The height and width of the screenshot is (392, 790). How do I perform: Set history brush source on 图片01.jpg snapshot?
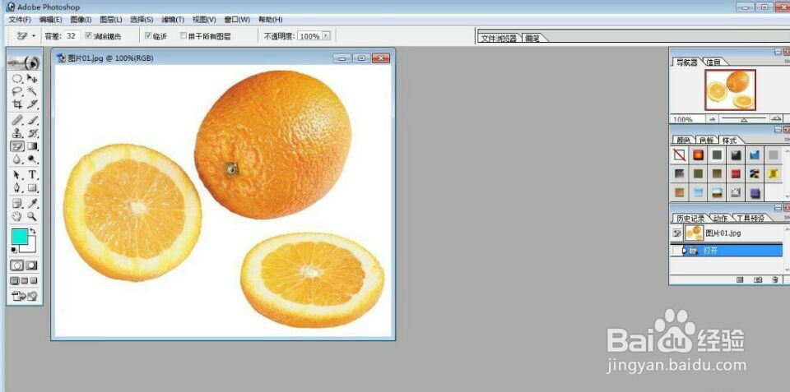[677, 233]
